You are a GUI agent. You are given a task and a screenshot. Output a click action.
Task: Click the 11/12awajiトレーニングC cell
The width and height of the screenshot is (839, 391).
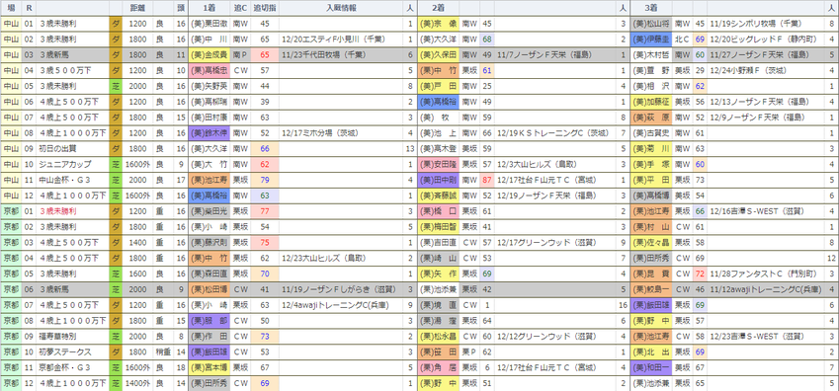[x=767, y=289]
